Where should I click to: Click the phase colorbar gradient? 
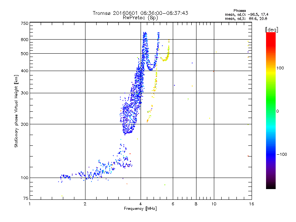tap(271, 110)
